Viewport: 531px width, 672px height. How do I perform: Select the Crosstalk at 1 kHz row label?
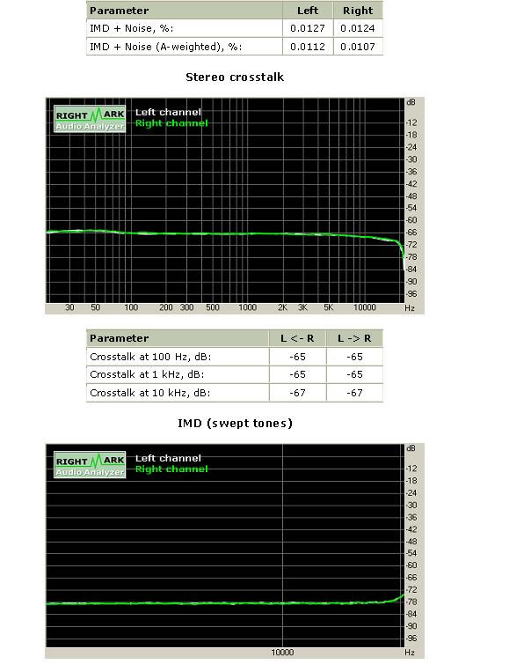(148, 374)
